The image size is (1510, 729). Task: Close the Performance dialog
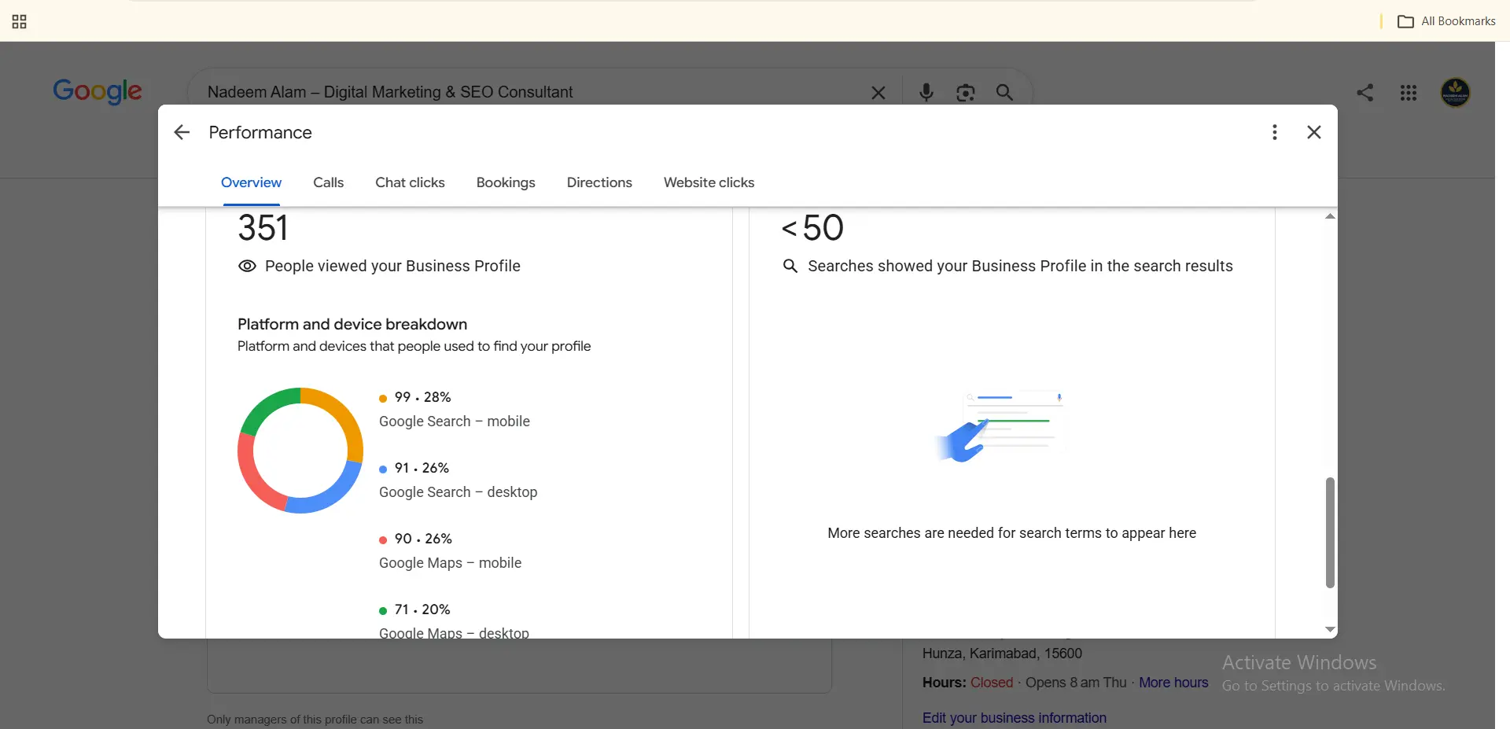pyautogui.click(x=1314, y=132)
